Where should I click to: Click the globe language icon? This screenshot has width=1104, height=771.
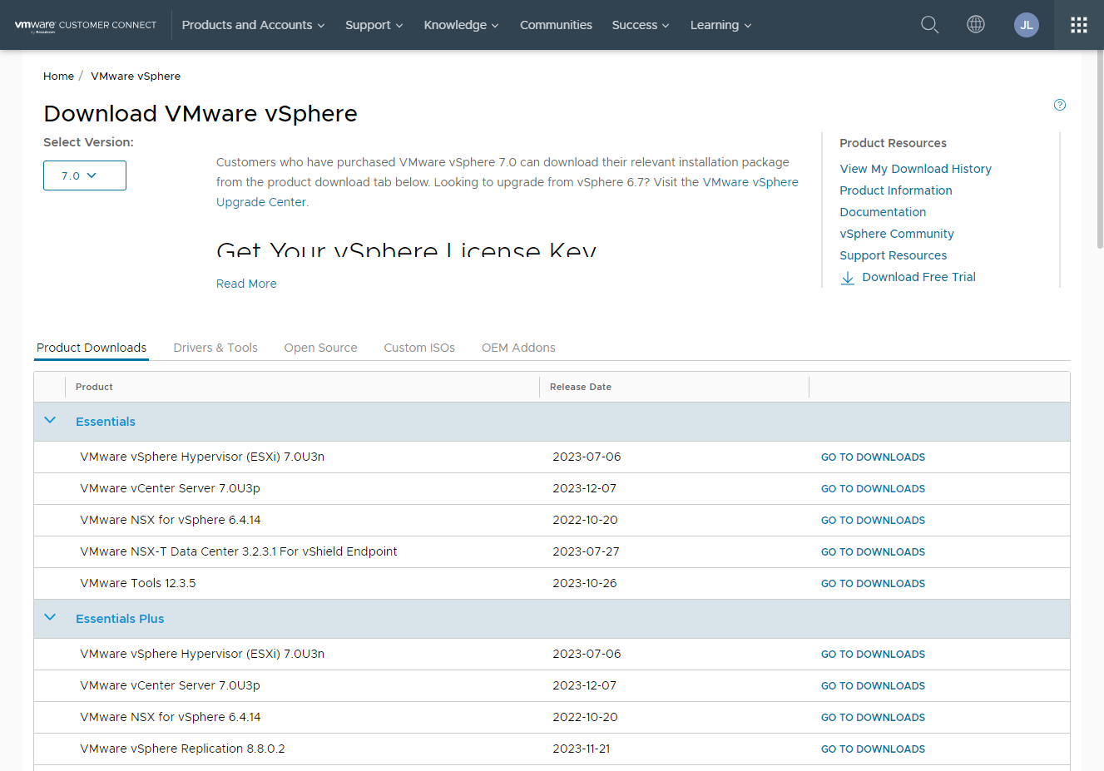click(x=976, y=24)
